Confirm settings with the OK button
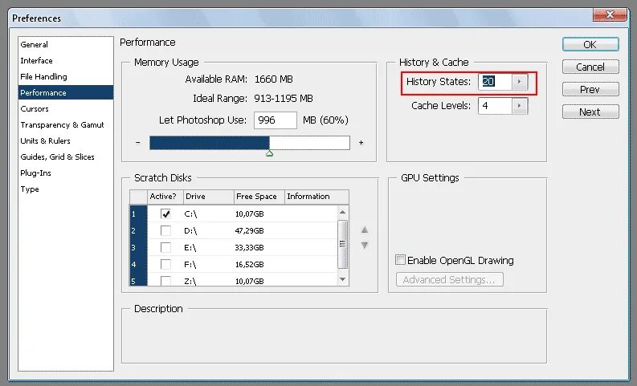This screenshot has height=386, width=637. [x=590, y=44]
